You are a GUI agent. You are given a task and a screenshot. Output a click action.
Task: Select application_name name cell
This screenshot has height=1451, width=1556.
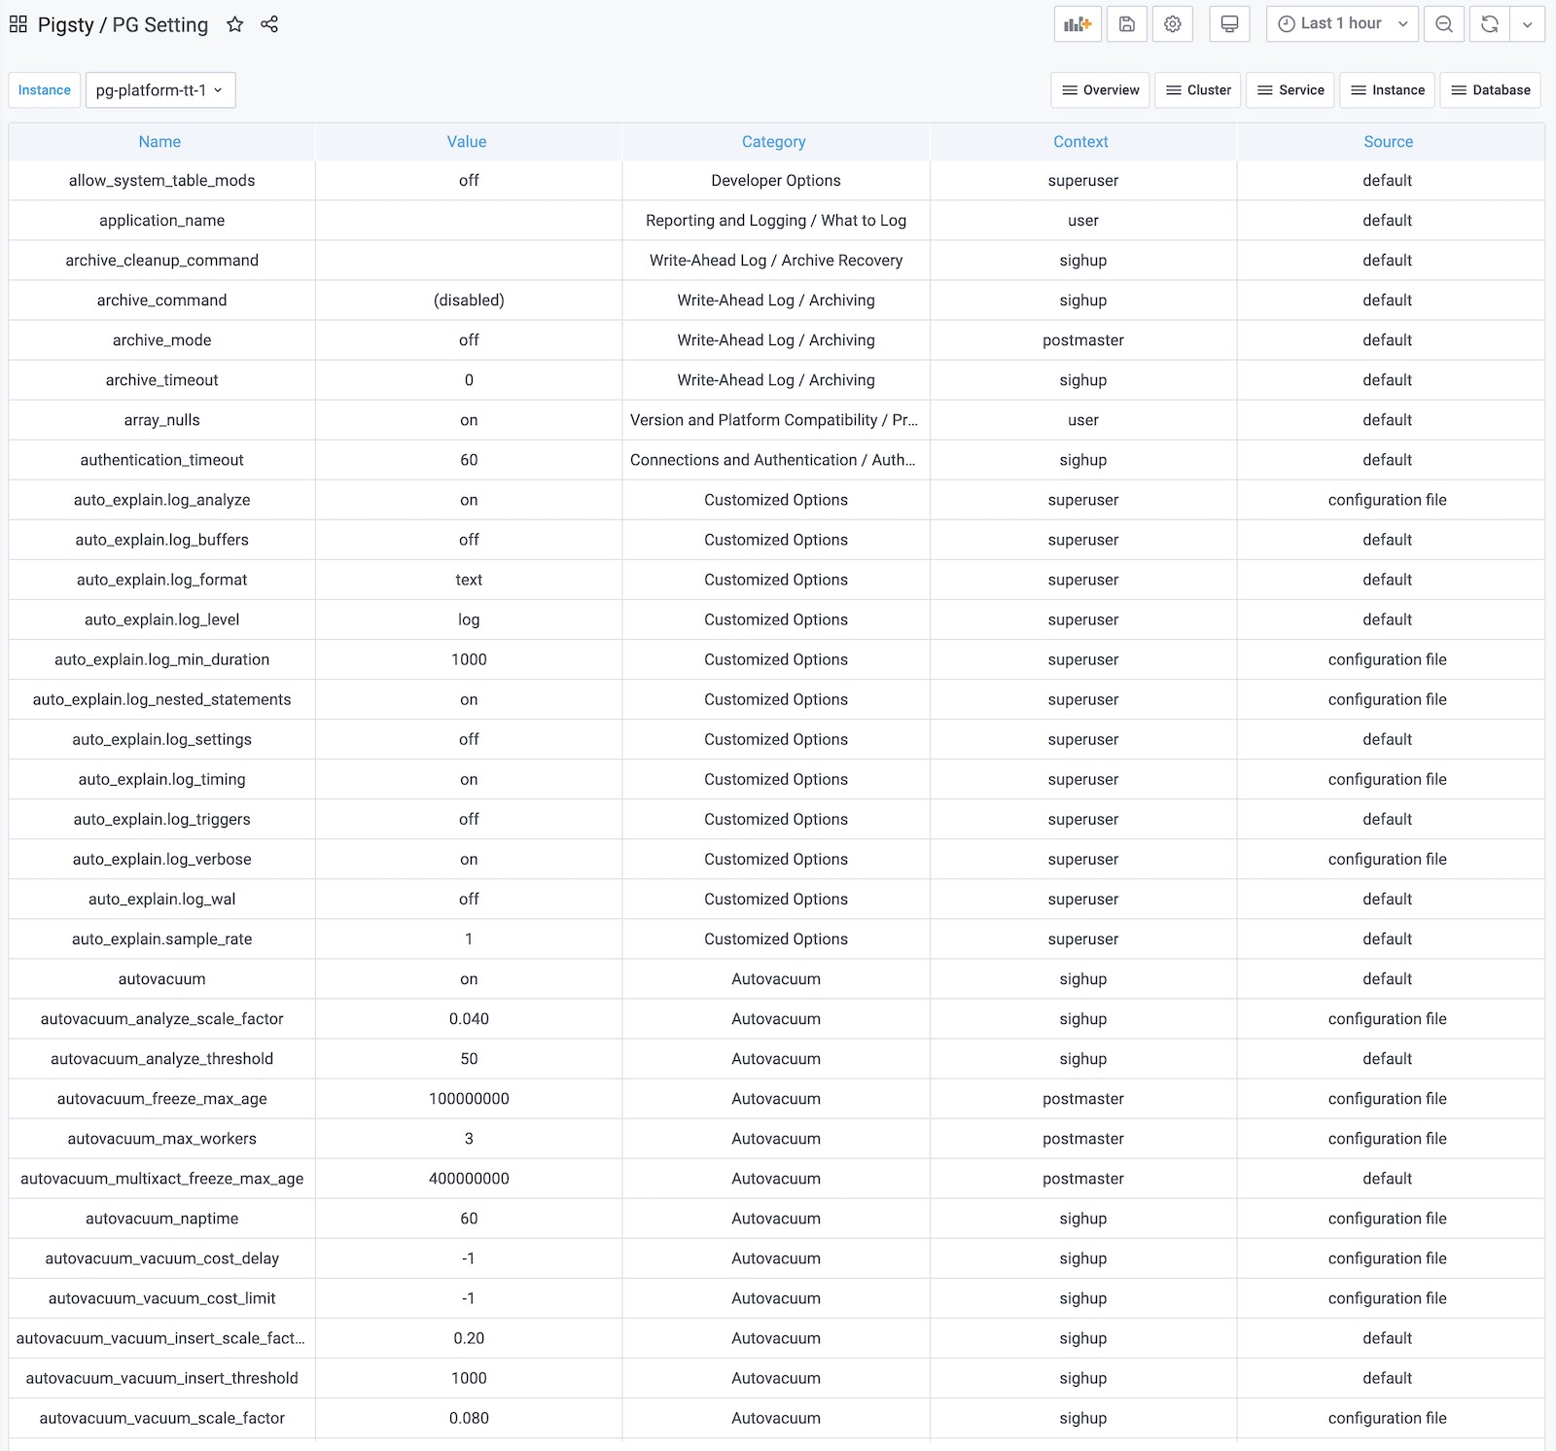click(x=161, y=221)
